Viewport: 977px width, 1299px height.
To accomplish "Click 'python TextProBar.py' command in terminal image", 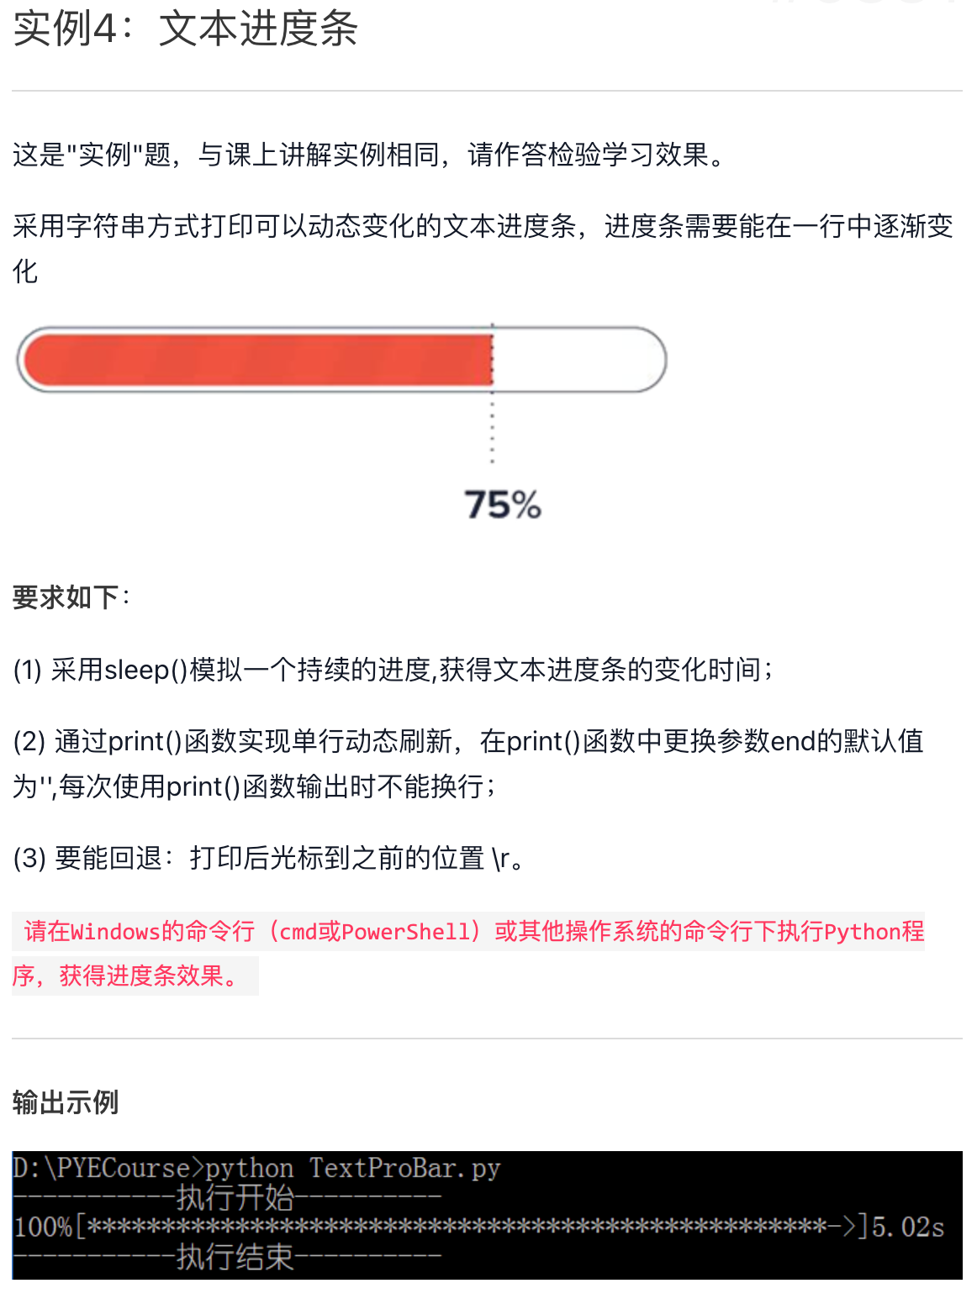I will tap(353, 1169).
